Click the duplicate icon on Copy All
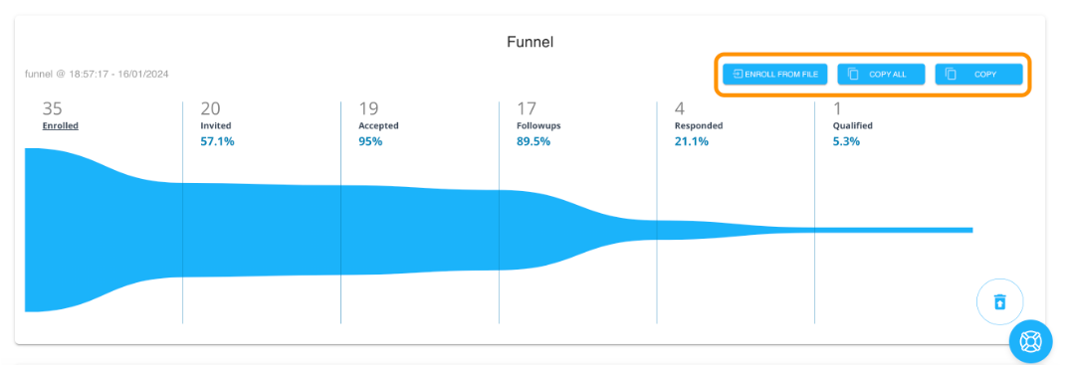Viewport: 1068px width, 369px height. 853,75
